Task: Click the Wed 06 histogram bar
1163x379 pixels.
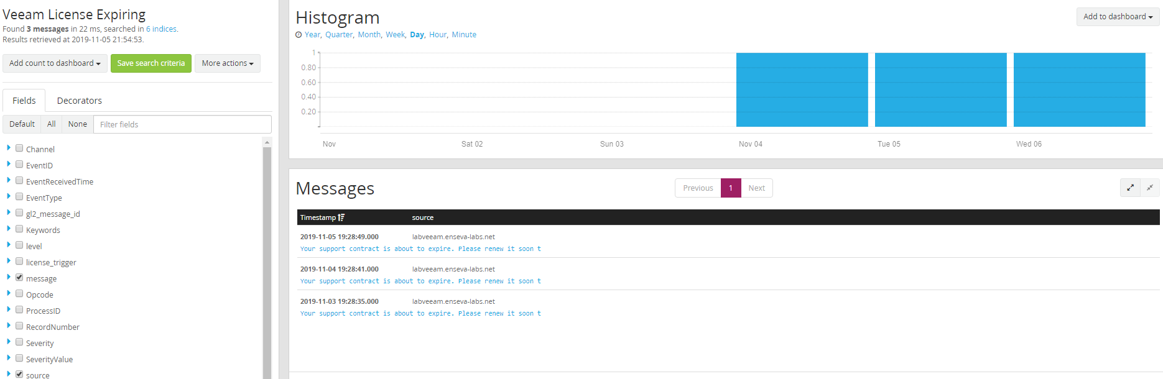Action: pyautogui.click(x=1079, y=89)
